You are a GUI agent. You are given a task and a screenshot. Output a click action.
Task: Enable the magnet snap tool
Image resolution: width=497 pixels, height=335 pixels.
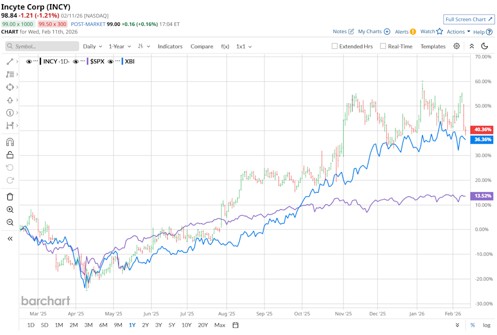pyautogui.click(x=11, y=141)
